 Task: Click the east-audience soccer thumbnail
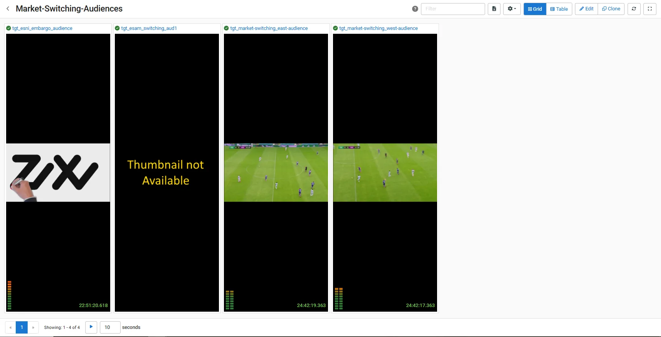click(276, 173)
